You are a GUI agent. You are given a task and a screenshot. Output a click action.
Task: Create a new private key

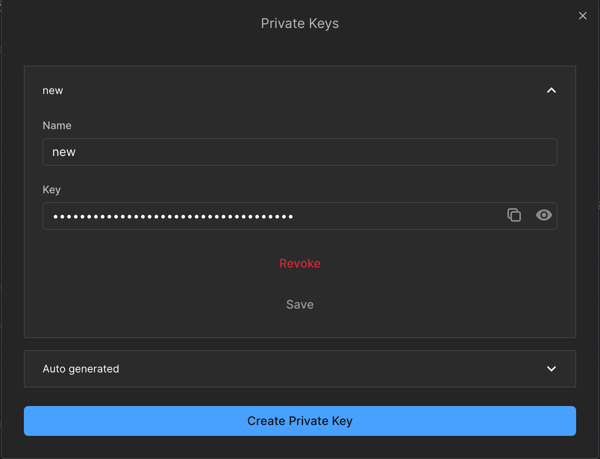pyautogui.click(x=300, y=421)
